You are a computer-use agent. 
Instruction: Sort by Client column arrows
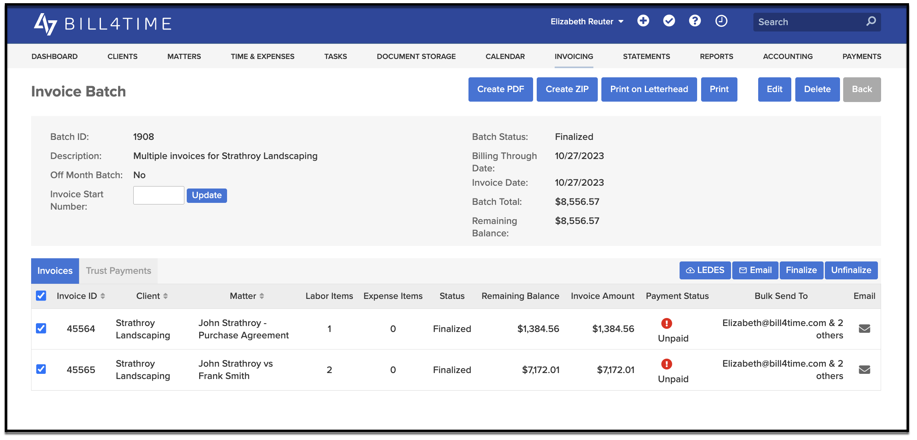[x=165, y=296]
